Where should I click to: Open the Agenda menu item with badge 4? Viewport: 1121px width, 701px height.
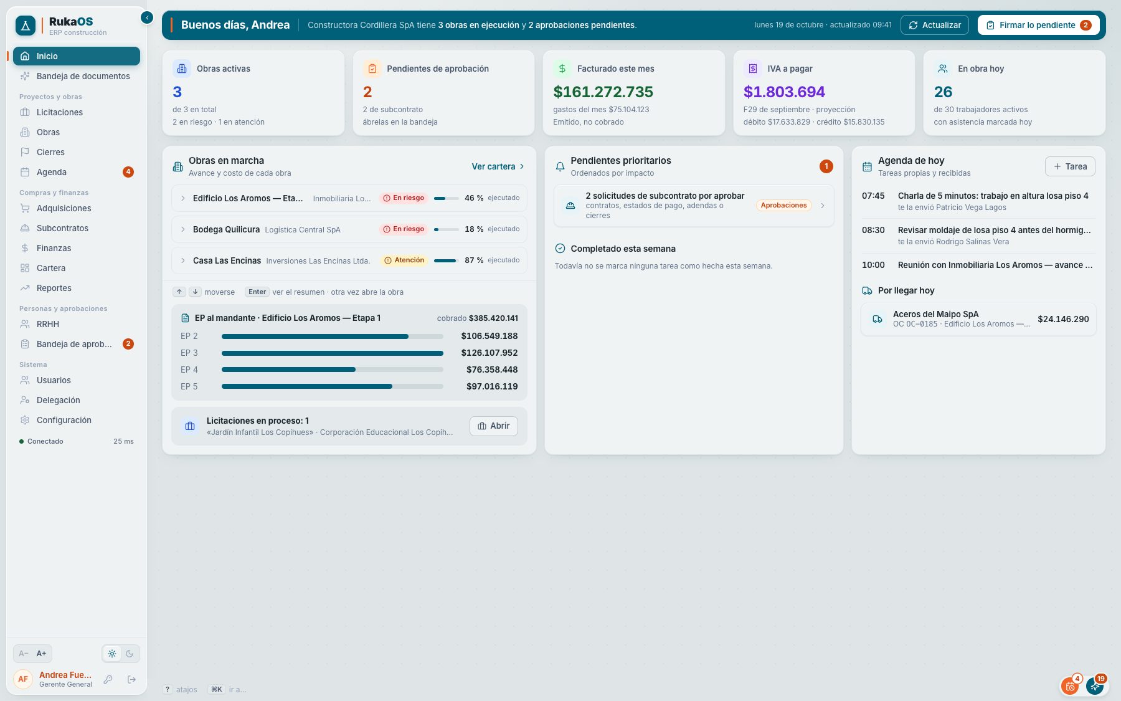click(x=77, y=172)
